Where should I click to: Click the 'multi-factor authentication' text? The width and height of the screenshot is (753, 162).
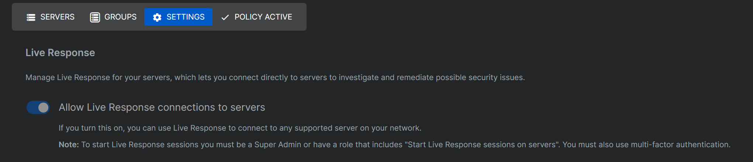(680, 145)
